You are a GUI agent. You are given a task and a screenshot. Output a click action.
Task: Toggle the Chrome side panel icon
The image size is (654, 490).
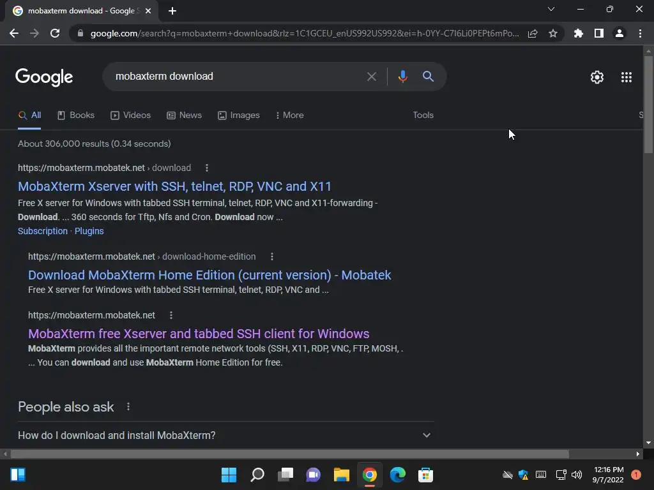[599, 33]
